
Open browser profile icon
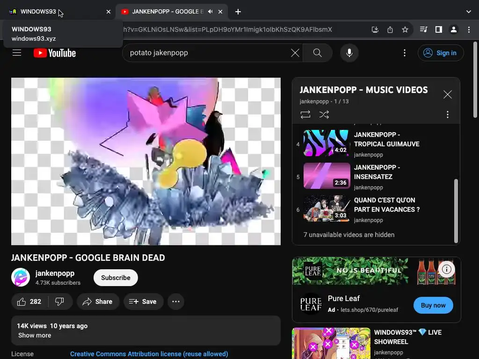(454, 29)
